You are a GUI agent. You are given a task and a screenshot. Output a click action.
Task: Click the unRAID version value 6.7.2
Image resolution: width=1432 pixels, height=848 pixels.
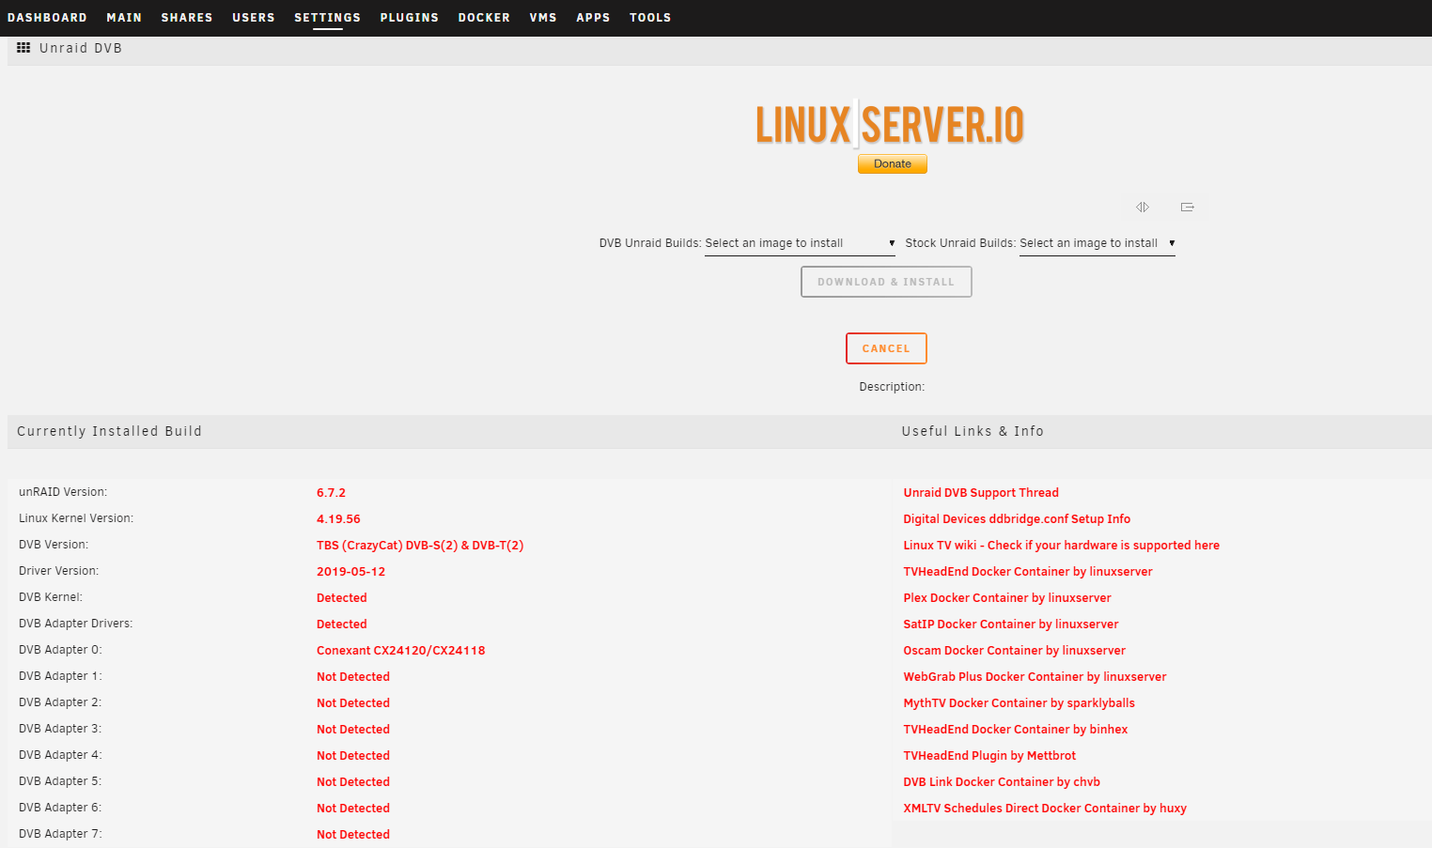click(331, 493)
